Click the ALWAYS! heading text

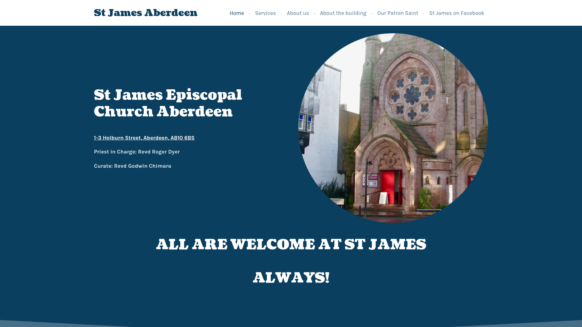point(291,278)
